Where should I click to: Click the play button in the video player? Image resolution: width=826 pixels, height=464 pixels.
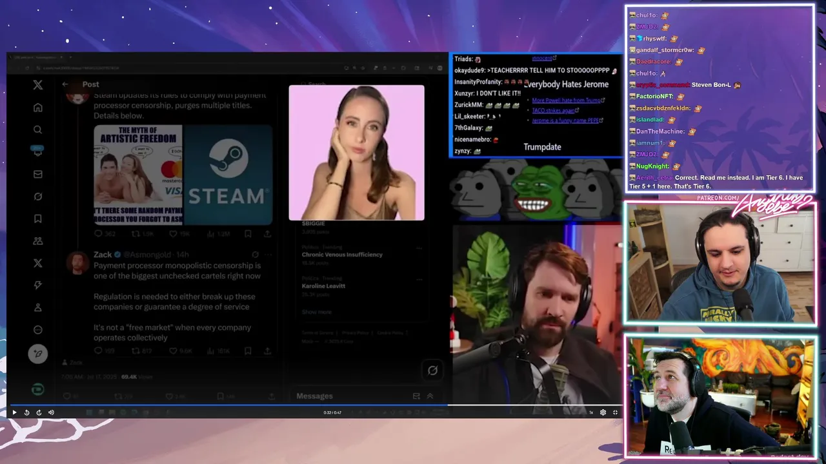coord(14,412)
